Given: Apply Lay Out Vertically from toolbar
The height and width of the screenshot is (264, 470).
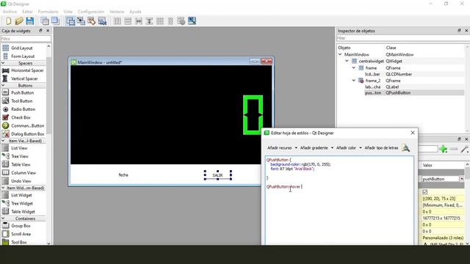Looking at the screenshot, I should tap(128, 21).
